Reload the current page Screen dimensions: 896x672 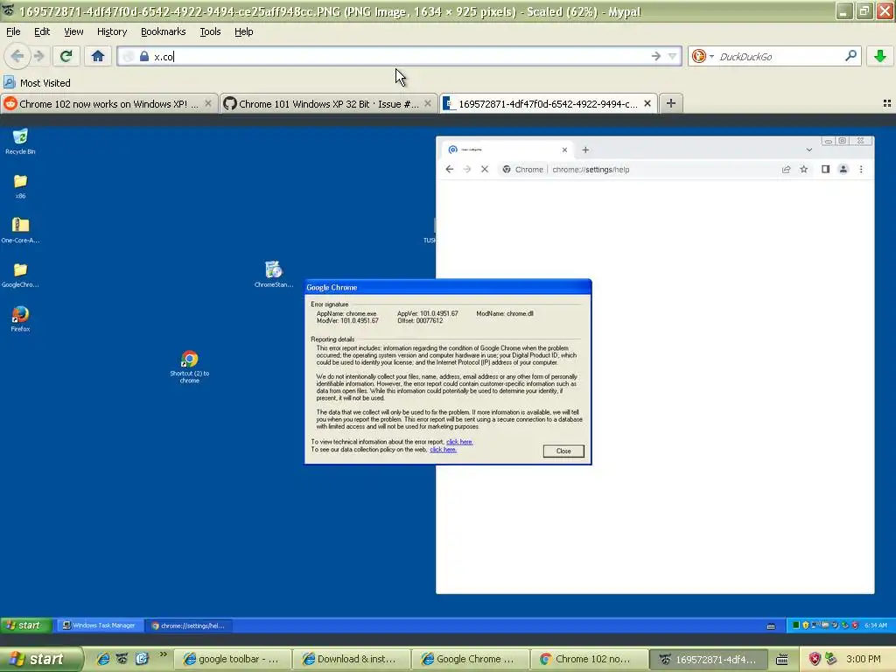(66, 56)
